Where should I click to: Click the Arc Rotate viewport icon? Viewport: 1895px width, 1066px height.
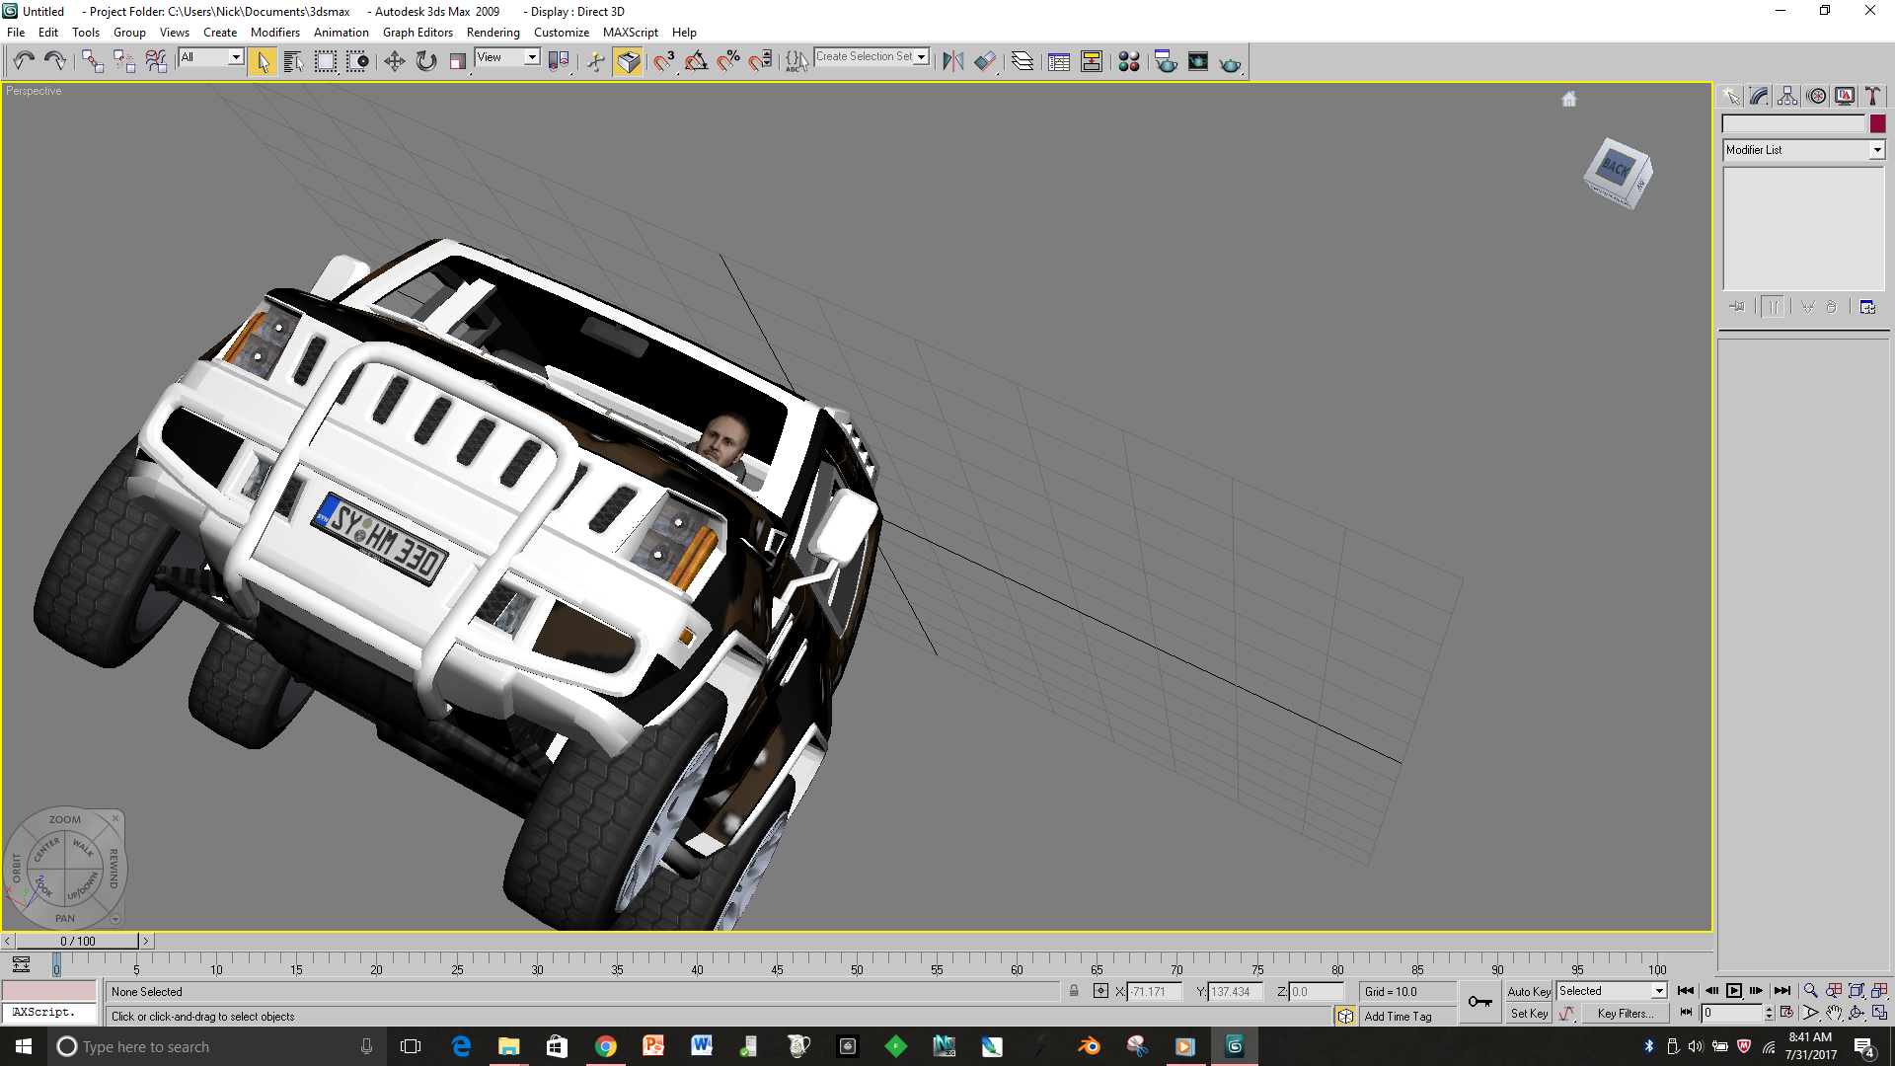pyautogui.click(x=1857, y=1013)
